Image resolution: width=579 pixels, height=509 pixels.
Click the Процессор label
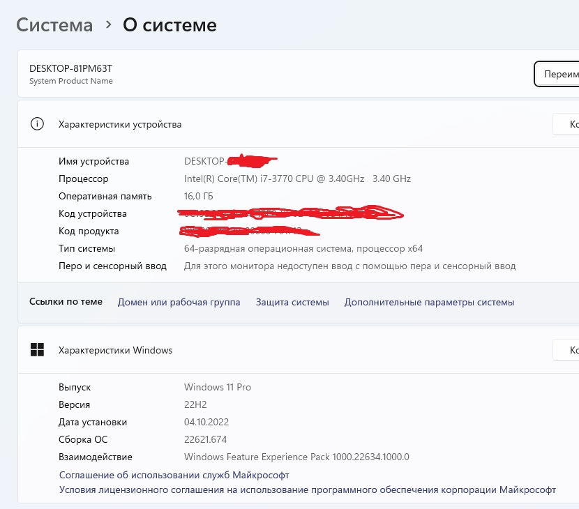pyautogui.click(x=84, y=179)
